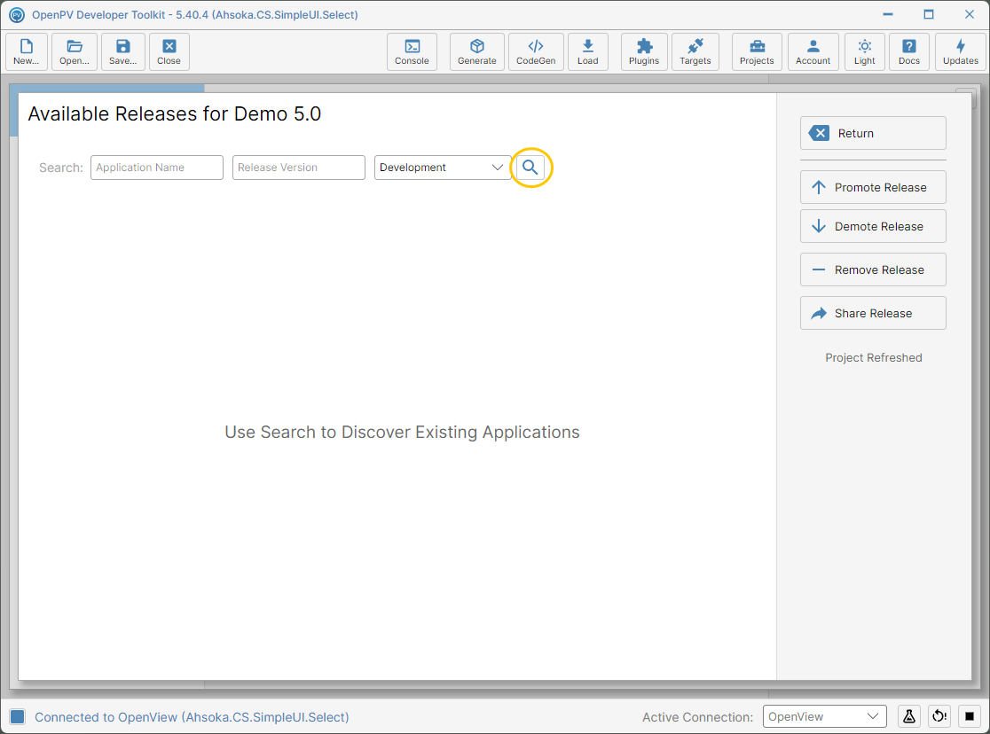Open the Console tool
990x734 pixels.
(x=412, y=51)
